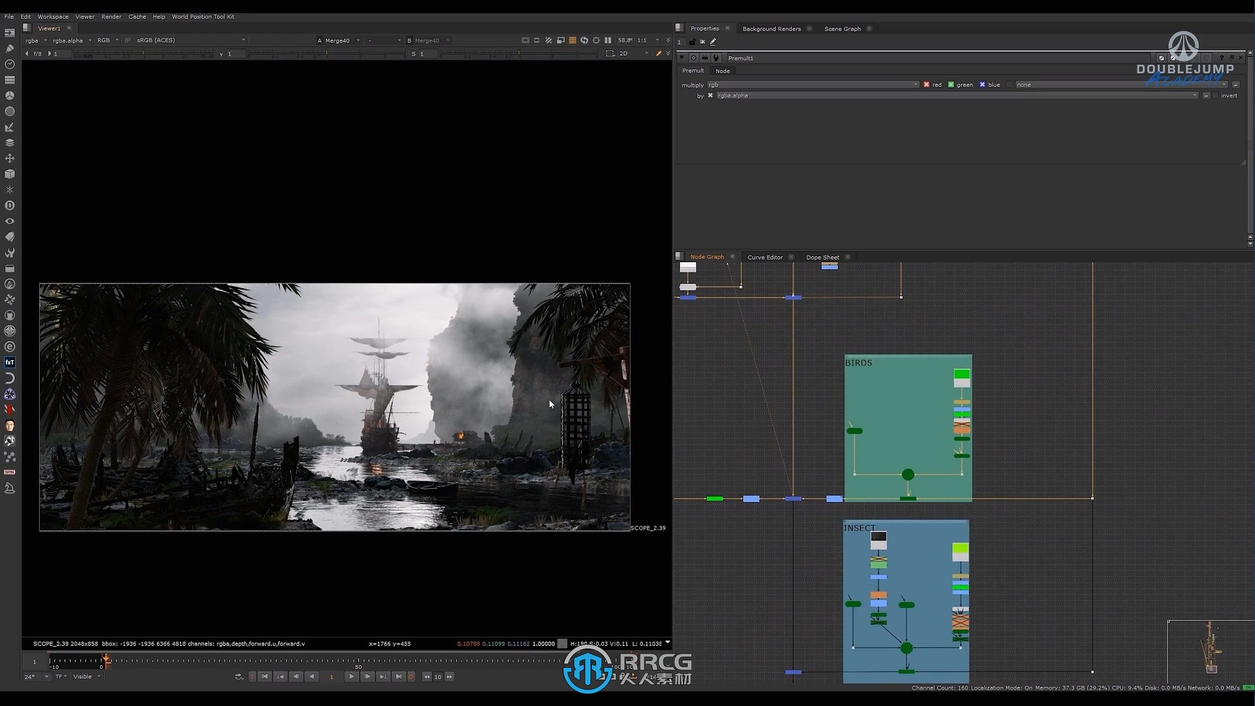This screenshot has height=706, width=1255.
Task: Toggle the extra channel checkbox before none
Action: pos(1010,85)
